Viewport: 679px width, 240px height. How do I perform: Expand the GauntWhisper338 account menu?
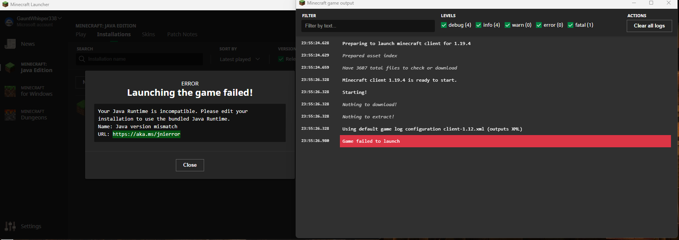(x=39, y=18)
